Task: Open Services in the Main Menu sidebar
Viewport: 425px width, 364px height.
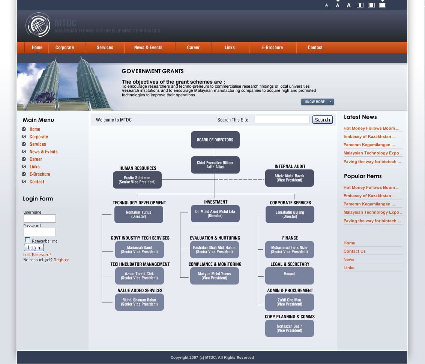Action: click(x=38, y=144)
